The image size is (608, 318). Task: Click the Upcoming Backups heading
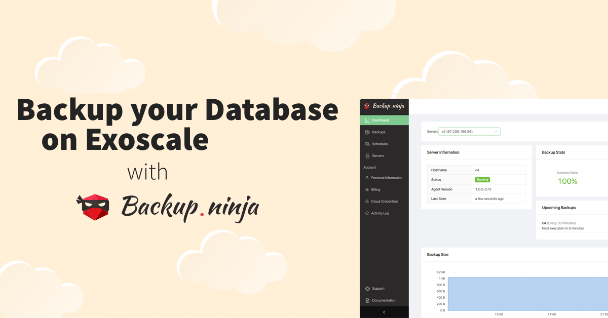click(x=559, y=208)
